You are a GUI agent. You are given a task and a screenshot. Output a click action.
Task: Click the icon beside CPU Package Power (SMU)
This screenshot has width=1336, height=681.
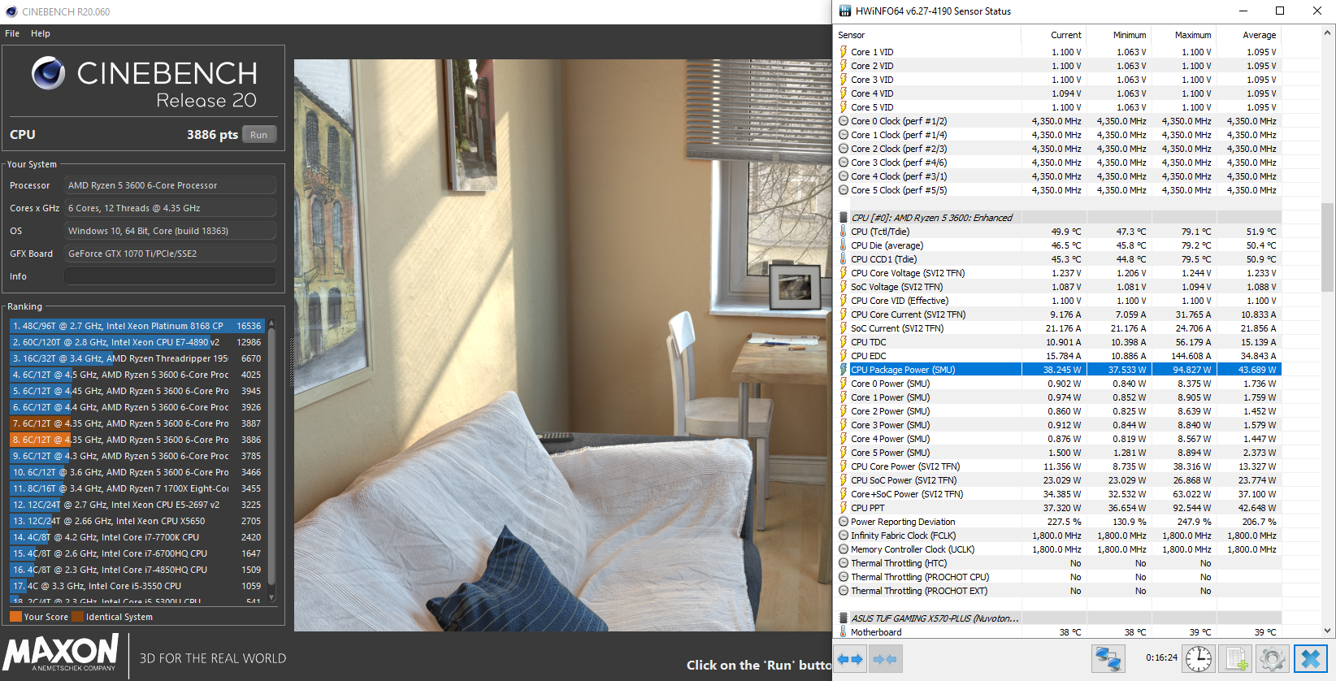tap(844, 370)
